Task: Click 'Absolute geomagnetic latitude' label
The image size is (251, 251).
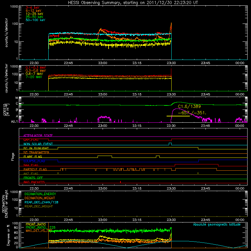Action: (217, 224)
